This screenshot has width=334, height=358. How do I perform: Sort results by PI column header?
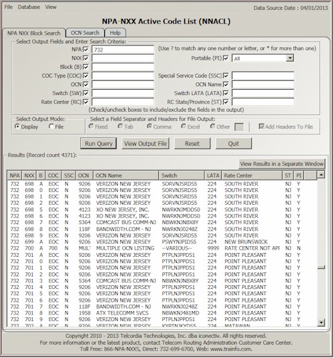(x=299, y=175)
